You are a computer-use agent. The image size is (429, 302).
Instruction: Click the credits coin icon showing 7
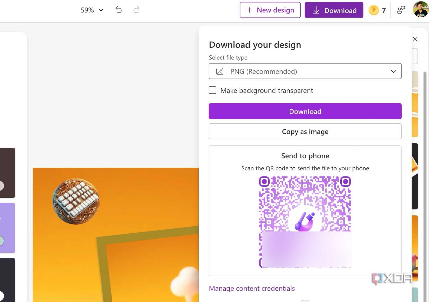point(374,10)
